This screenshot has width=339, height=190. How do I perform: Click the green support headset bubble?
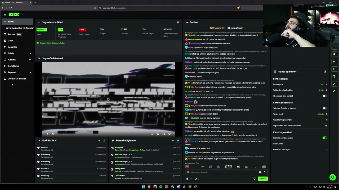click(x=333, y=177)
